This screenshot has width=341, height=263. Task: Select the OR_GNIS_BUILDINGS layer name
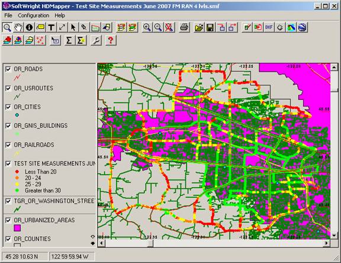[41, 126]
